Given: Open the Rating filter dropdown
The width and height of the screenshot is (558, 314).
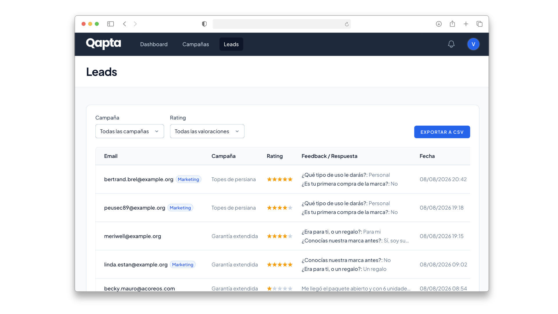Looking at the screenshot, I should [207, 131].
